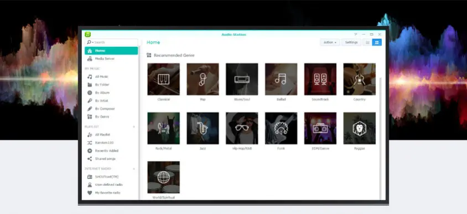Click the Search input field
The height and width of the screenshot is (214, 467).
(111, 42)
